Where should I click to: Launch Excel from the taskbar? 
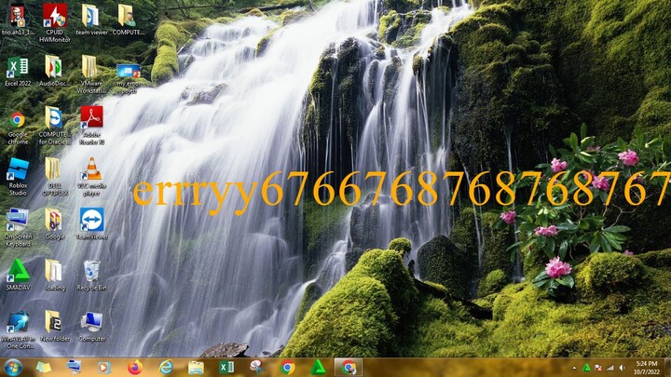pos(226,368)
